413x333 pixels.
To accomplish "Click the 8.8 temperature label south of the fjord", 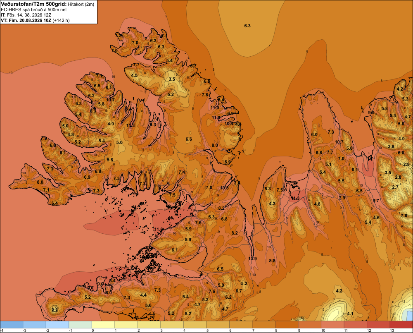I will pos(272,261).
